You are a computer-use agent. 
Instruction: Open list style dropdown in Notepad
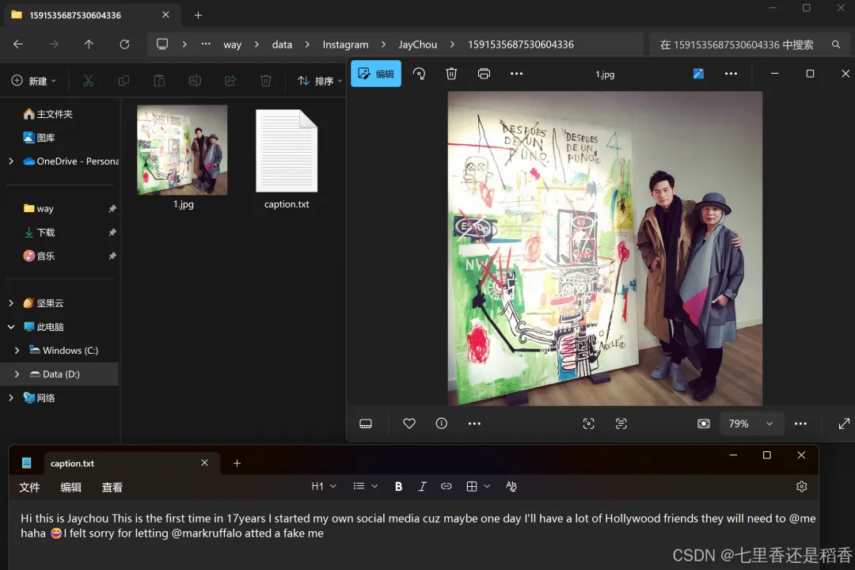click(x=365, y=486)
